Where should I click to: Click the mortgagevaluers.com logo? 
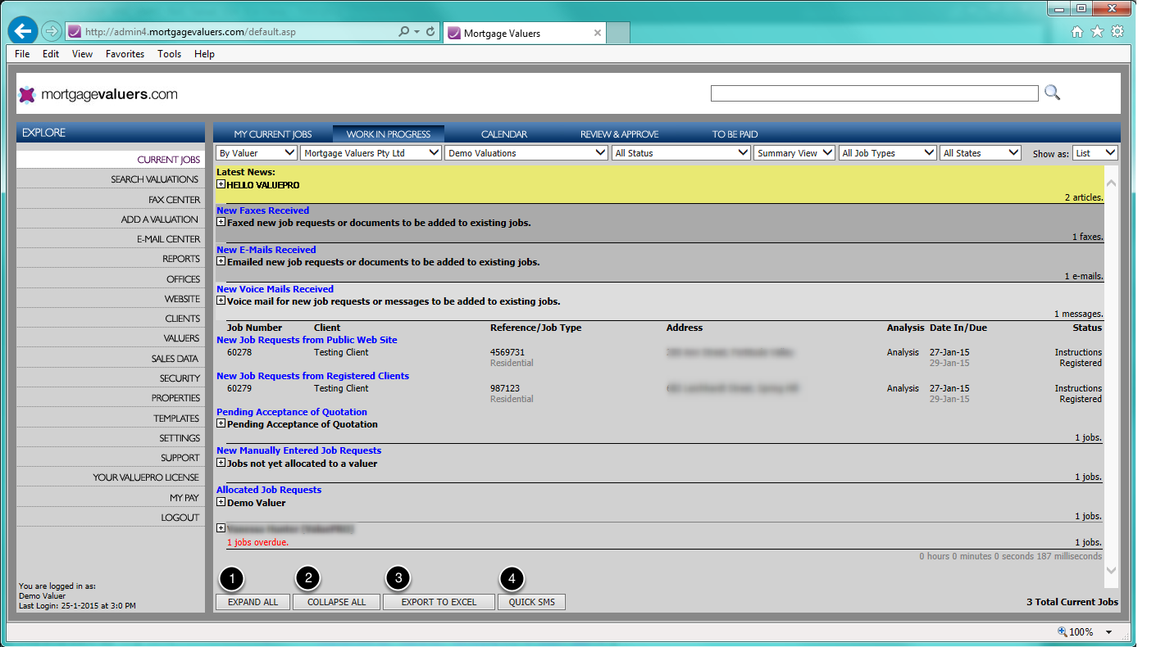click(x=98, y=94)
